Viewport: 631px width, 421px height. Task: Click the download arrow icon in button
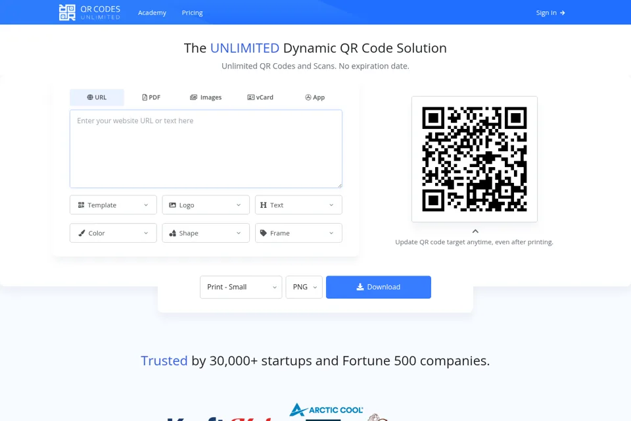(x=360, y=287)
